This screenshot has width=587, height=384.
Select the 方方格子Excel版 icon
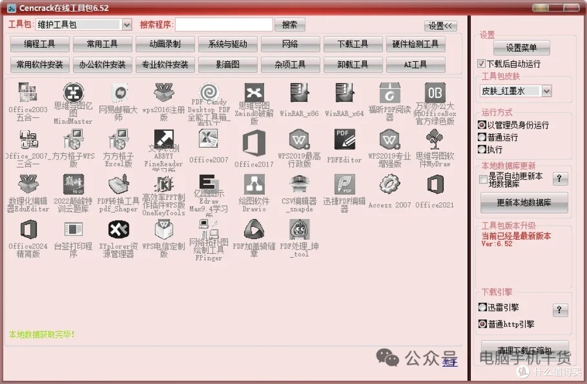[118, 139]
